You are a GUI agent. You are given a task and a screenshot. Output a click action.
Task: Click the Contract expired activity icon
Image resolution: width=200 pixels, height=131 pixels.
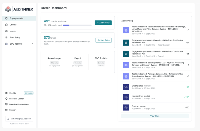tap(126, 107)
